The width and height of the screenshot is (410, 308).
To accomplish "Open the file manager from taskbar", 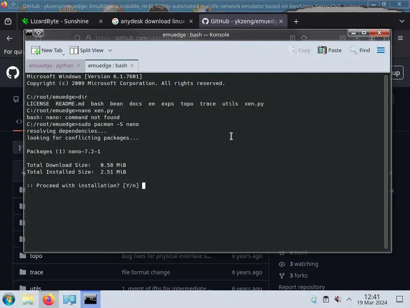I will (x=28, y=299).
